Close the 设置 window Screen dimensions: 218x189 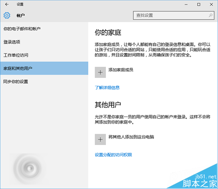pos(211,4)
